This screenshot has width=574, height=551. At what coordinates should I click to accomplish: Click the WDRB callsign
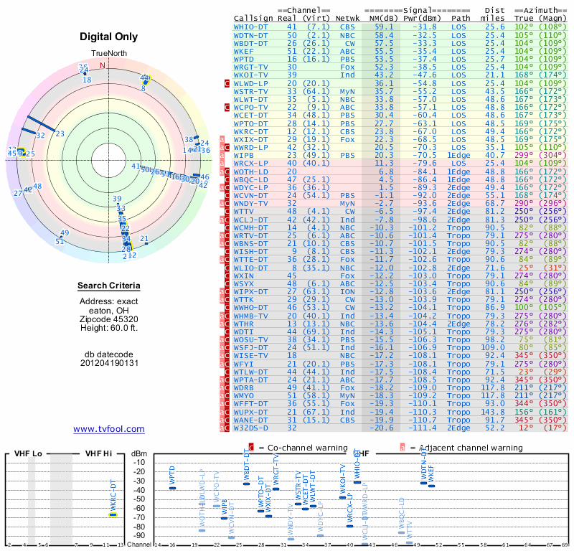(x=243, y=387)
